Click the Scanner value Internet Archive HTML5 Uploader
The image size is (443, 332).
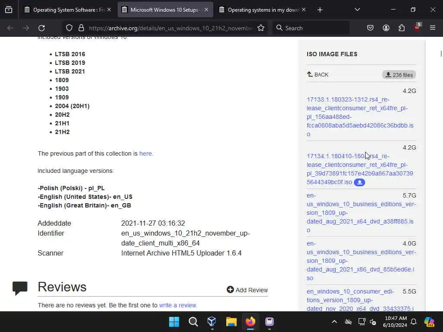[x=181, y=253]
